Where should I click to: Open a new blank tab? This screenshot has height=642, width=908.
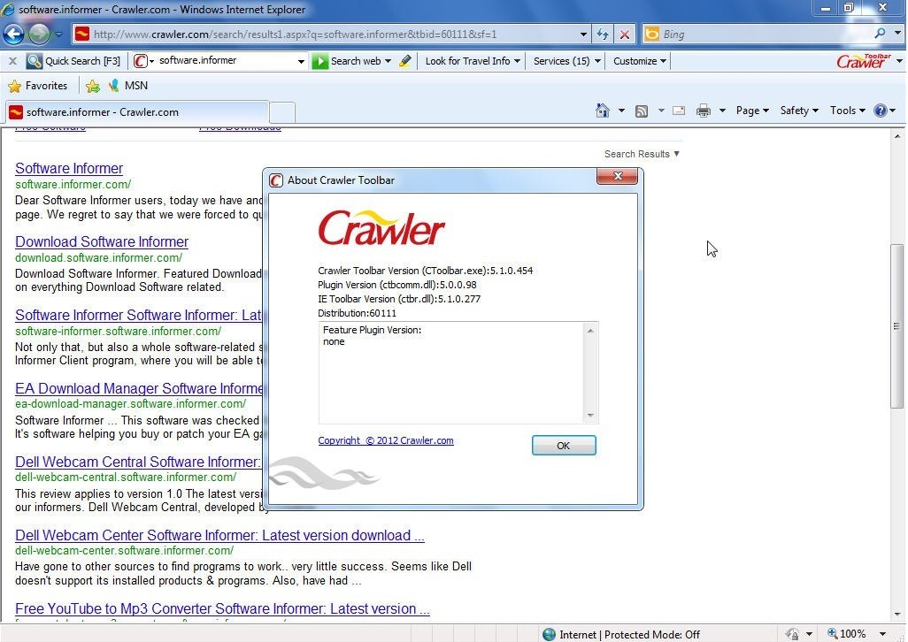282,112
